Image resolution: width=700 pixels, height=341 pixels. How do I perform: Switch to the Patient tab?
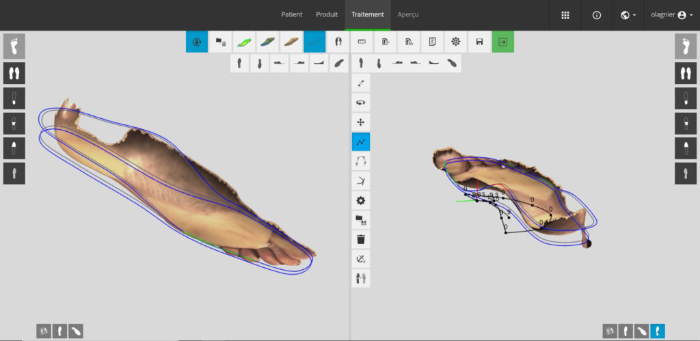pos(292,14)
